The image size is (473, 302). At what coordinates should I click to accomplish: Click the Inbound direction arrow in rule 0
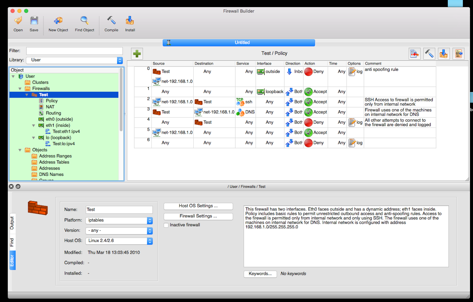[x=289, y=72]
